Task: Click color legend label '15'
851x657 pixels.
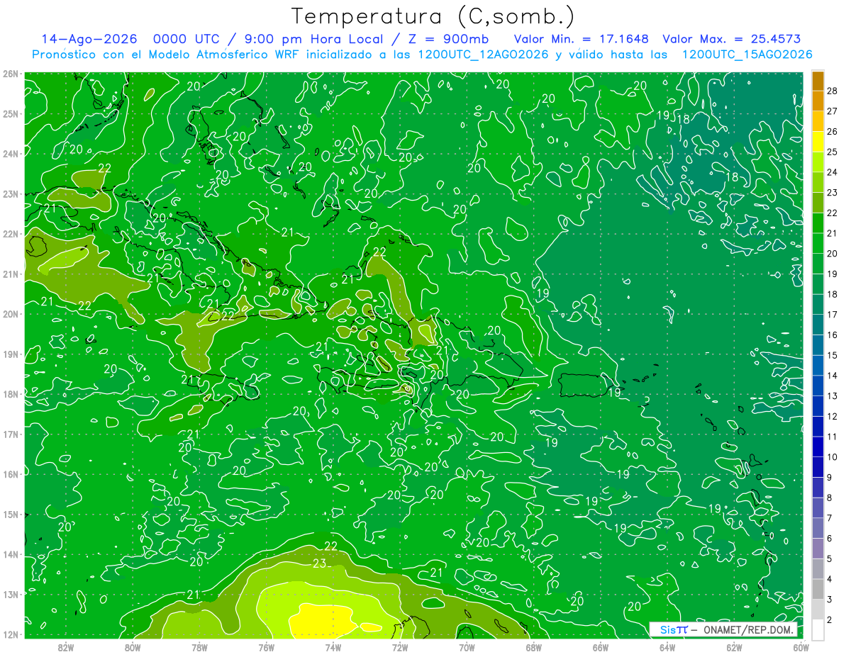Action: click(833, 355)
